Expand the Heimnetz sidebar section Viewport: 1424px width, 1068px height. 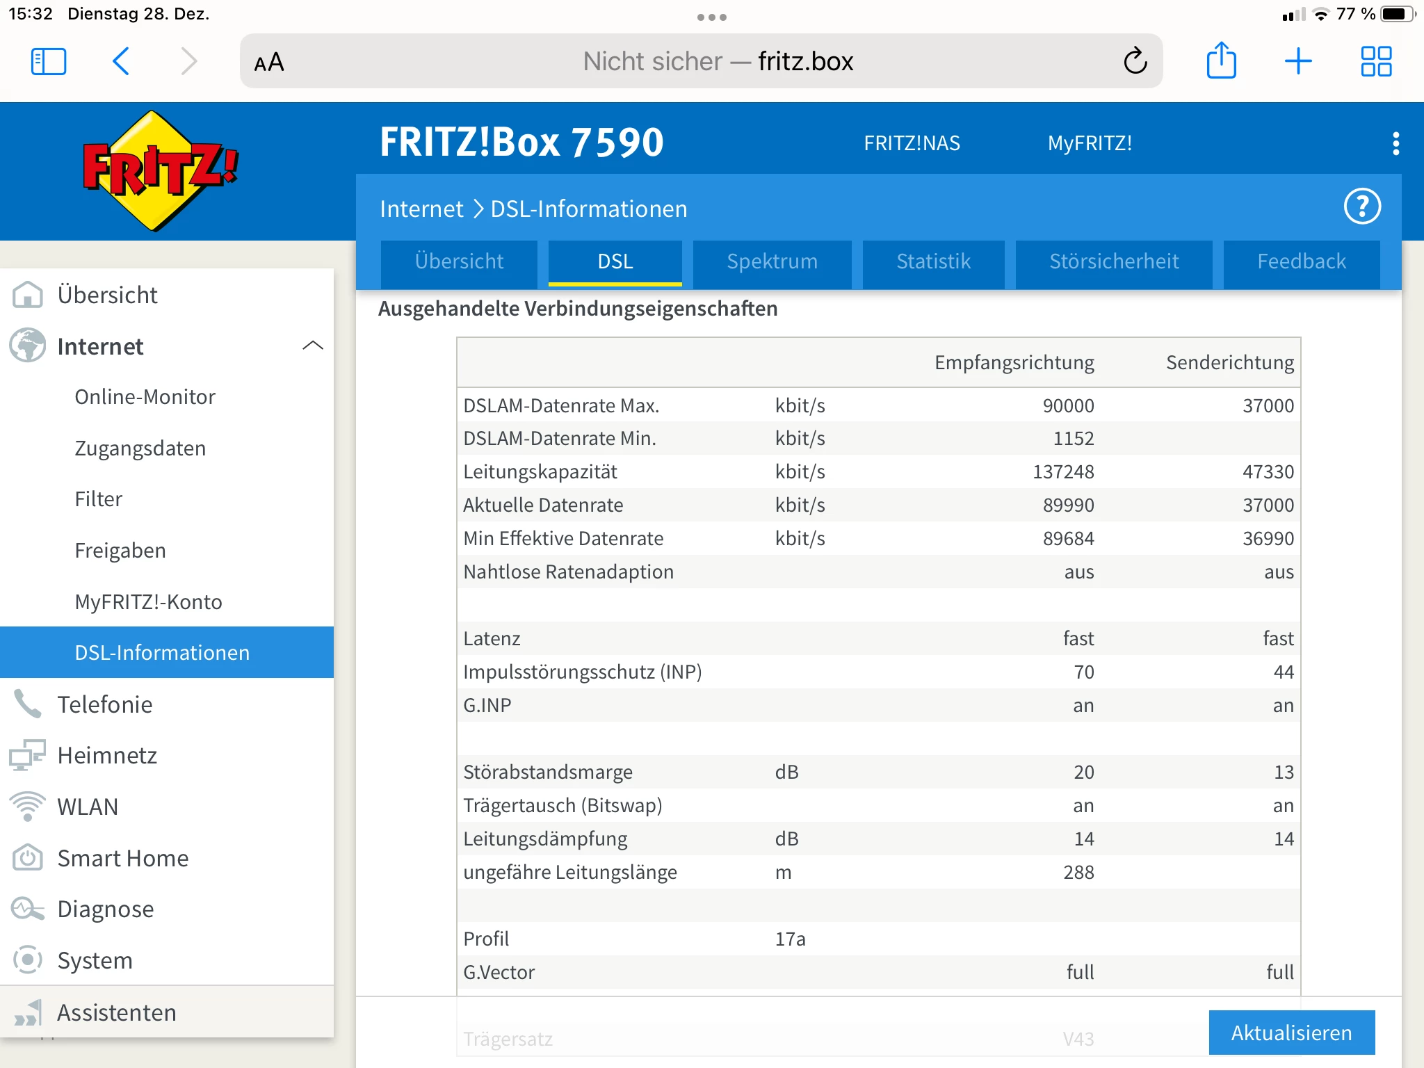(107, 755)
